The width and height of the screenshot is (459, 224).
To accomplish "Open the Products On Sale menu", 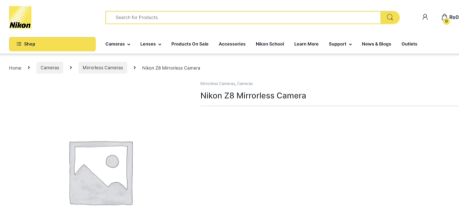I will pos(190,44).
